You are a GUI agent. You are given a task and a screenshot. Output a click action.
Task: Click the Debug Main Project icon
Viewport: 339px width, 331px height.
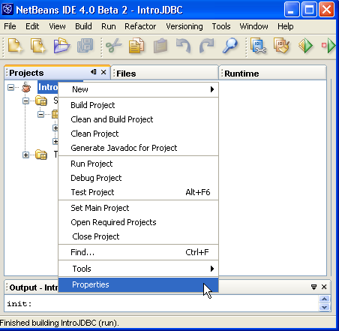click(328, 46)
